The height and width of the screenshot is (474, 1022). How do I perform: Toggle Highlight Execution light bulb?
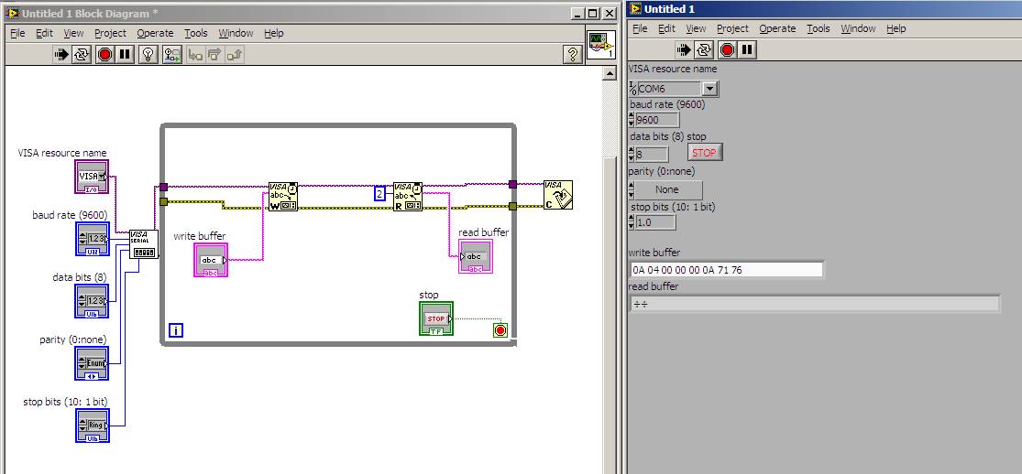148,54
